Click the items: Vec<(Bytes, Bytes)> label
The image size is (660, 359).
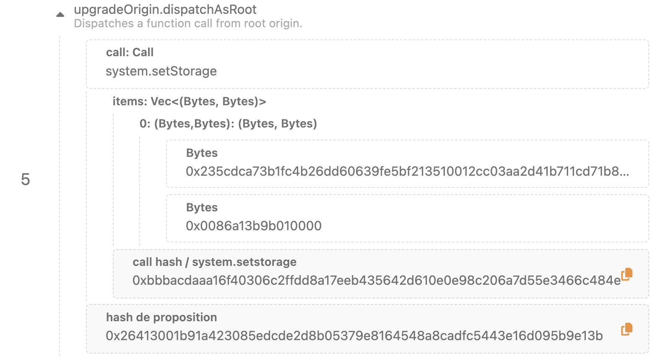(189, 101)
